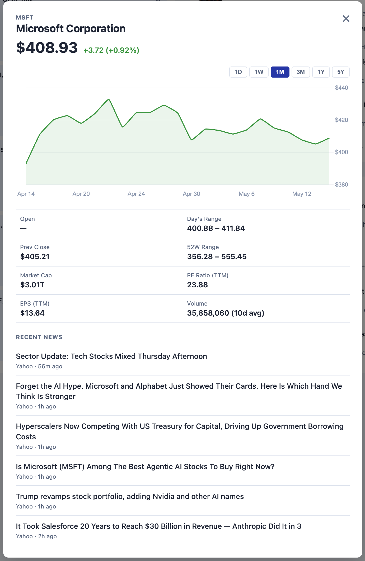The width and height of the screenshot is (365, 561).
Task: Open 'Best Agentic AI Stocks' article
Action: 145,467
